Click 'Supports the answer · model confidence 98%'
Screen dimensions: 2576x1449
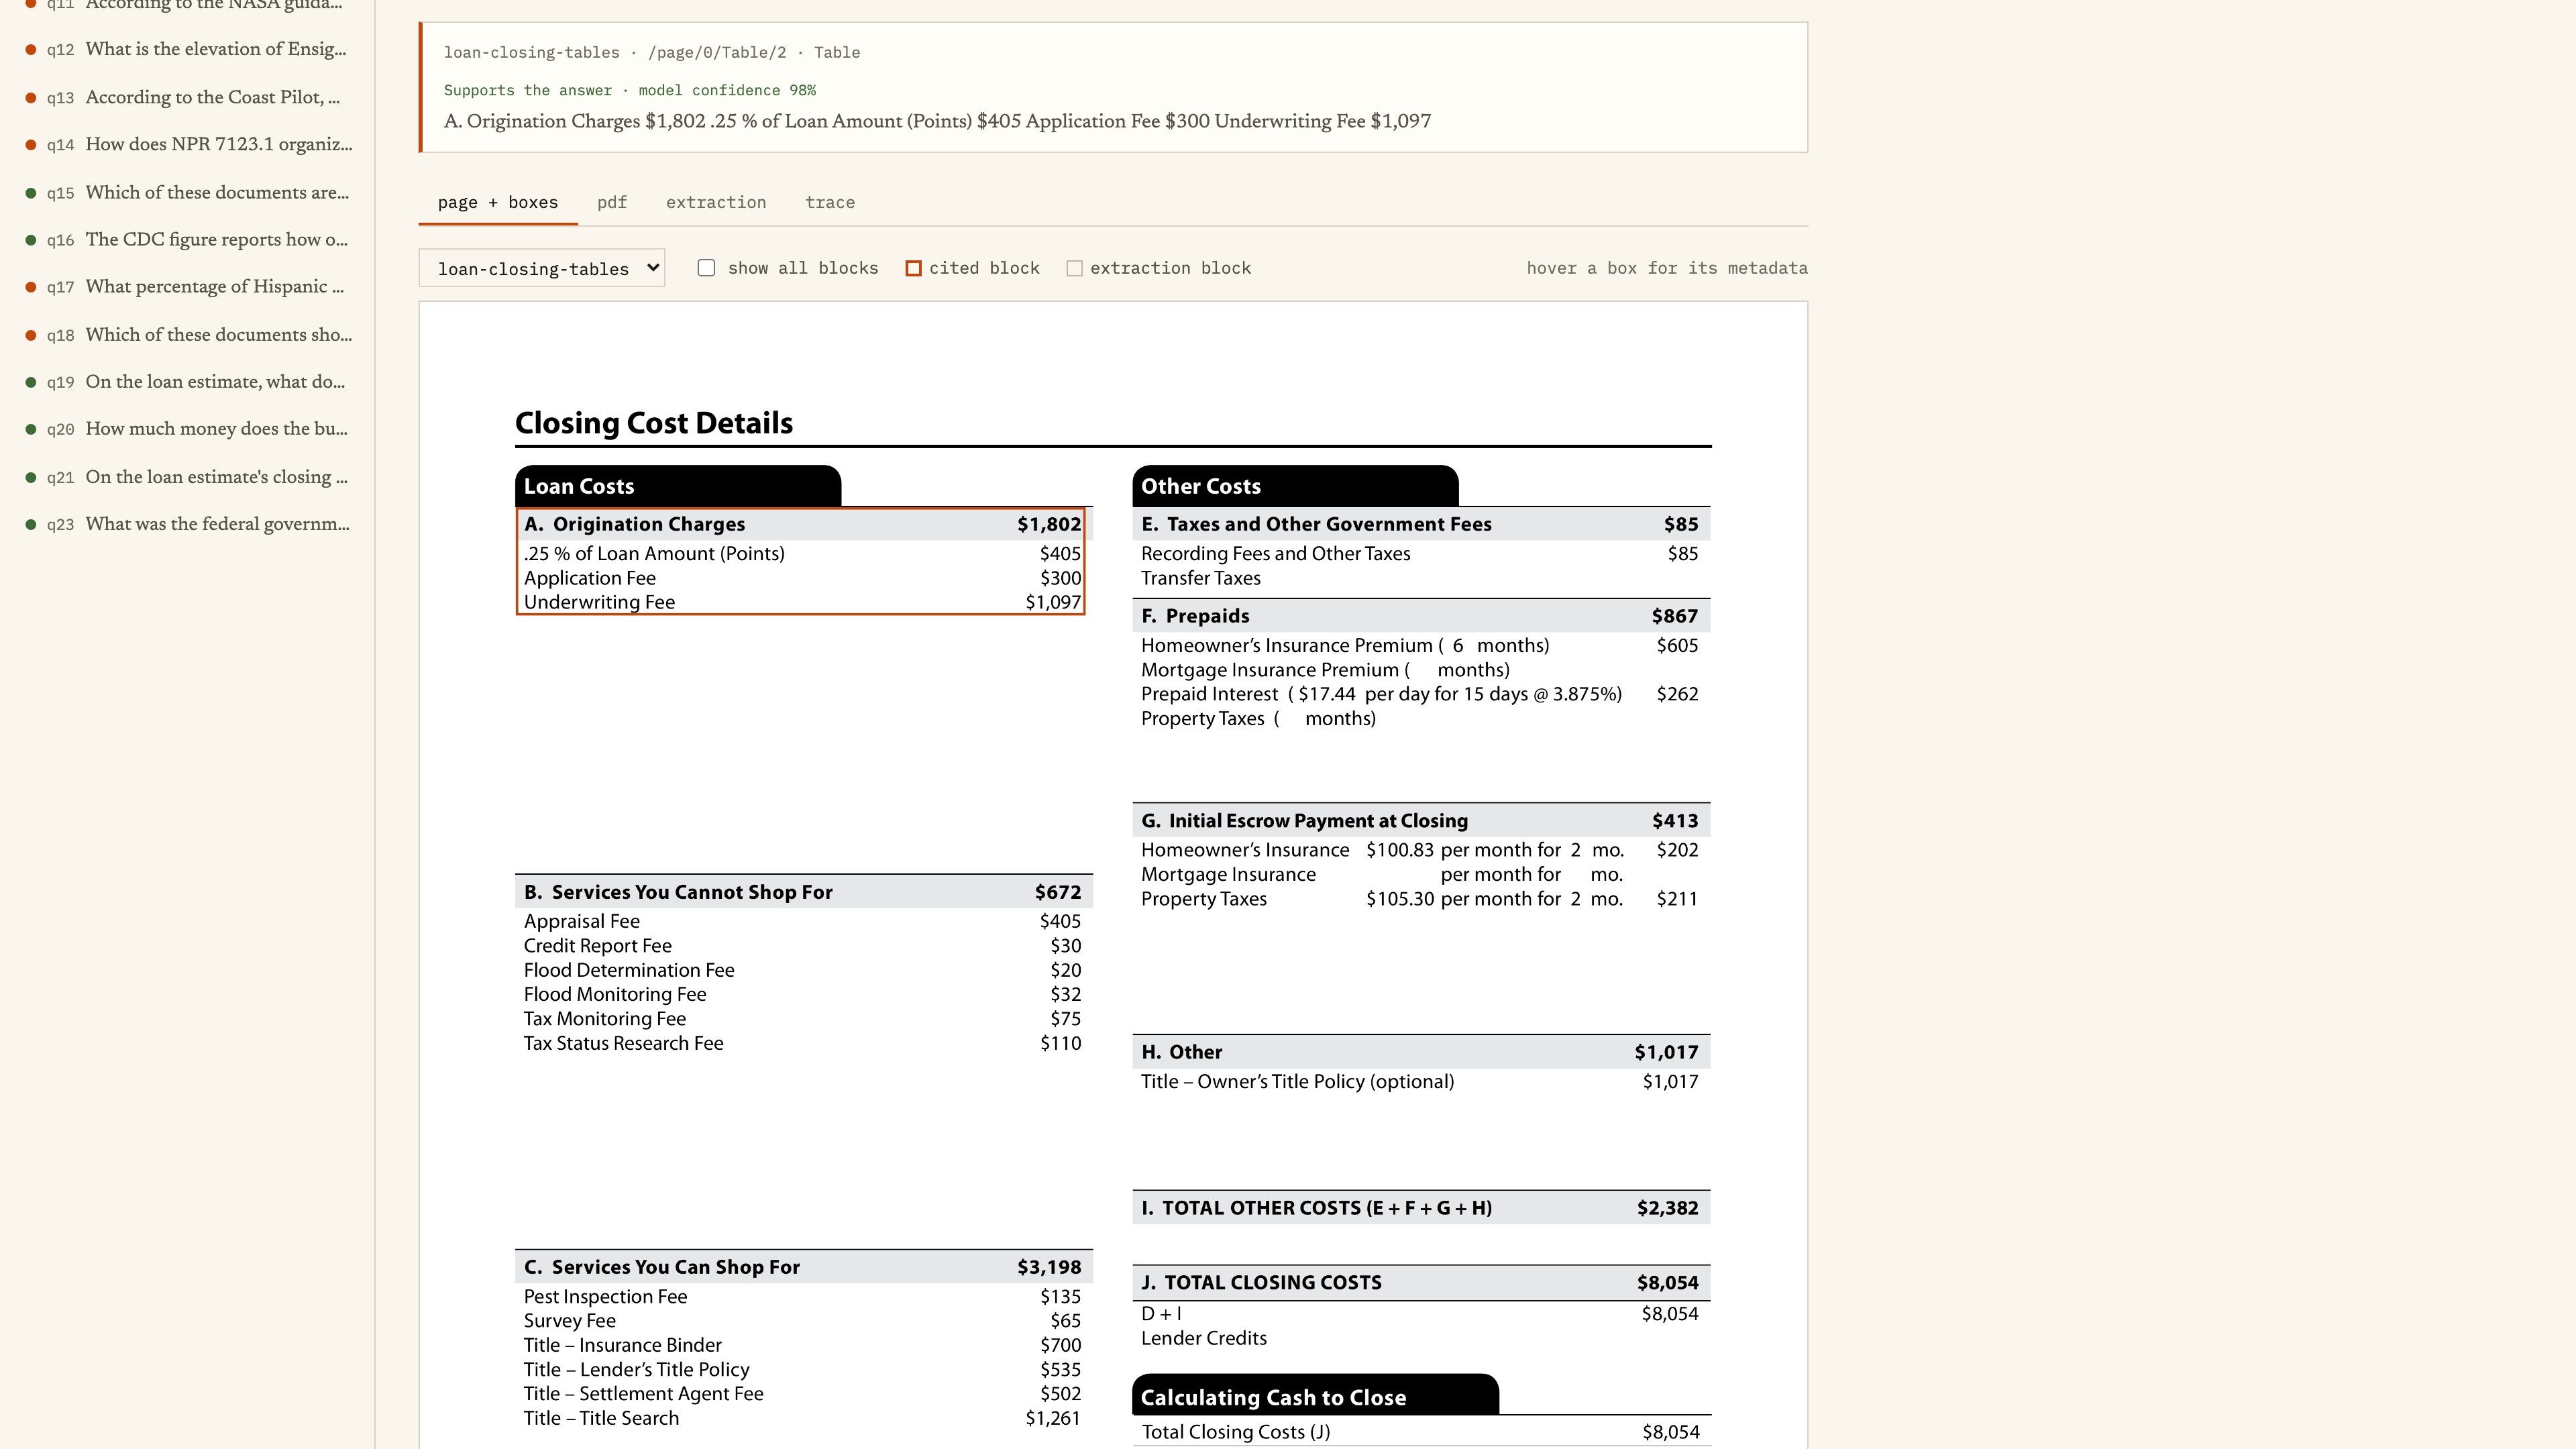(x=630, y=90)
